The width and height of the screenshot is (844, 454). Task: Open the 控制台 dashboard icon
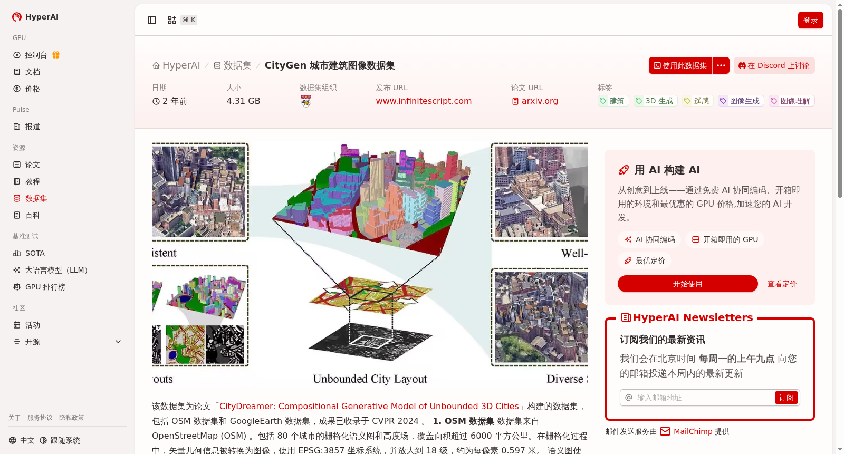tap(17, 55)
